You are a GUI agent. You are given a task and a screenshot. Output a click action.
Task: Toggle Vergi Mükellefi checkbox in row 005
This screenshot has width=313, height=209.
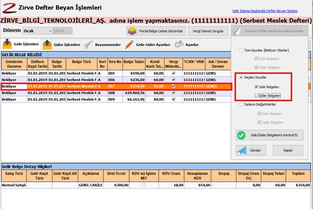[x=173, y=73]
